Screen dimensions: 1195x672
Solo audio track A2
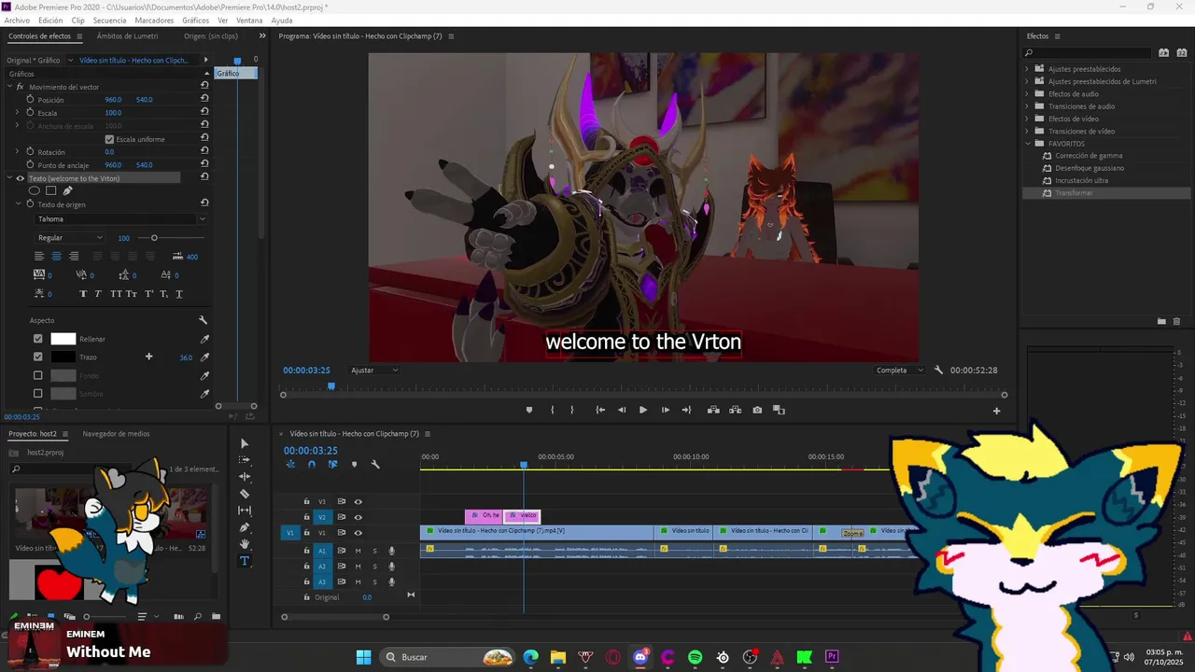click(x=375, y=567)
